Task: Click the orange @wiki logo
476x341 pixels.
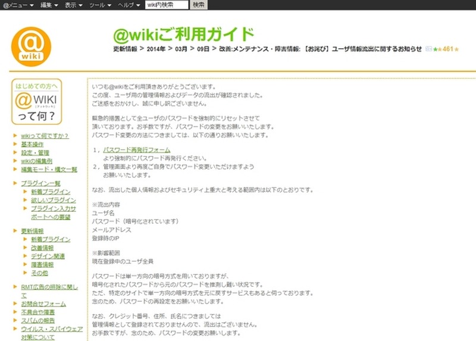Action: (31, 46)
